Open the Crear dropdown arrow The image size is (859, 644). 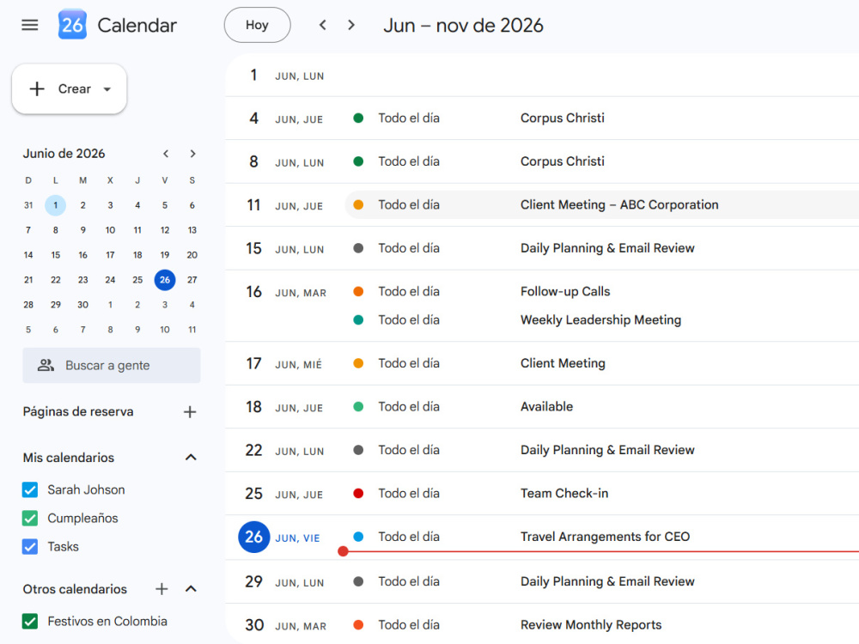click(x=107, y=89)
